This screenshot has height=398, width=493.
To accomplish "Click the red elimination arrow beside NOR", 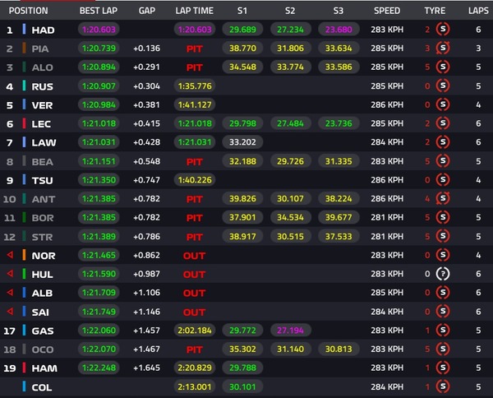I will point(10,255).
